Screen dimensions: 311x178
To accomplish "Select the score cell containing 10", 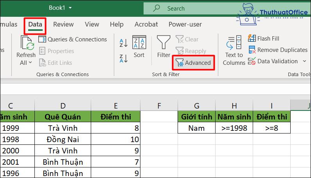I will coord(116,139).
